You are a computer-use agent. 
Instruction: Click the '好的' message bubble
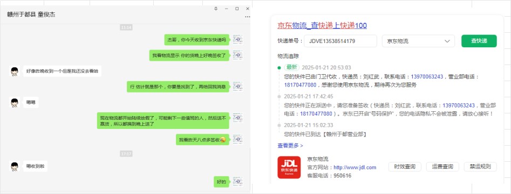tap(222, 182)
